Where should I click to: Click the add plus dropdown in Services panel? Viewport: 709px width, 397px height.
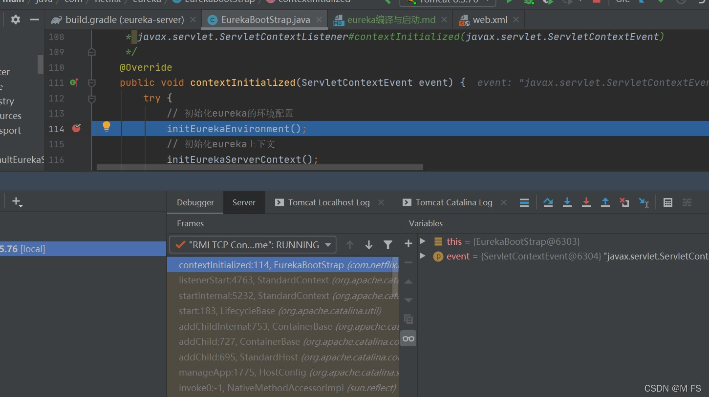coord(18,201)
